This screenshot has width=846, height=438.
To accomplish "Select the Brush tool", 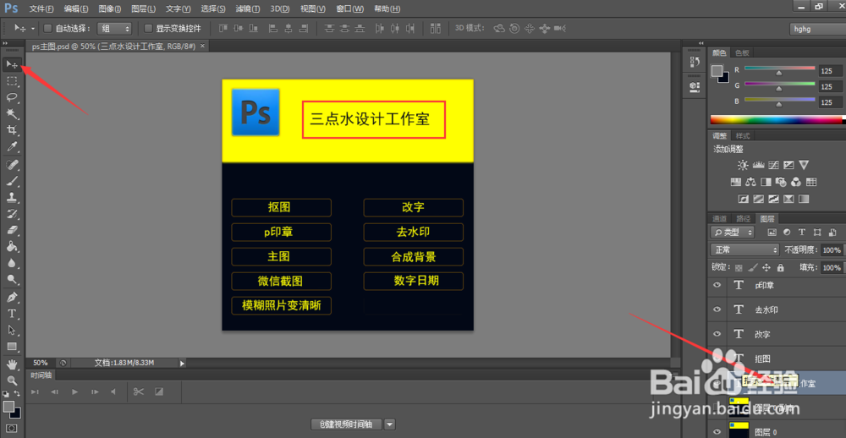I will pos(12,181).
